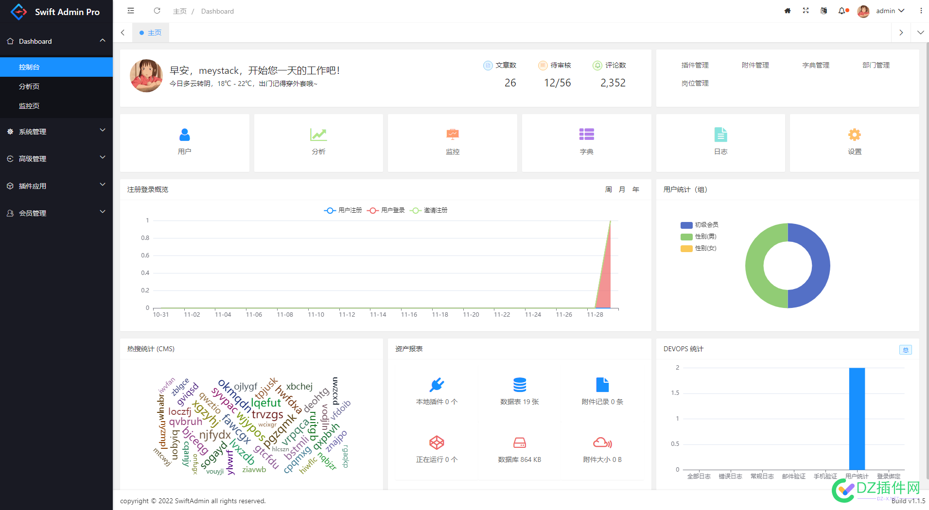Image resolution: width=929 pixels, height=510 pixels.
Task: Toggle 用户登录 legend series
Action: coord(386,210)
